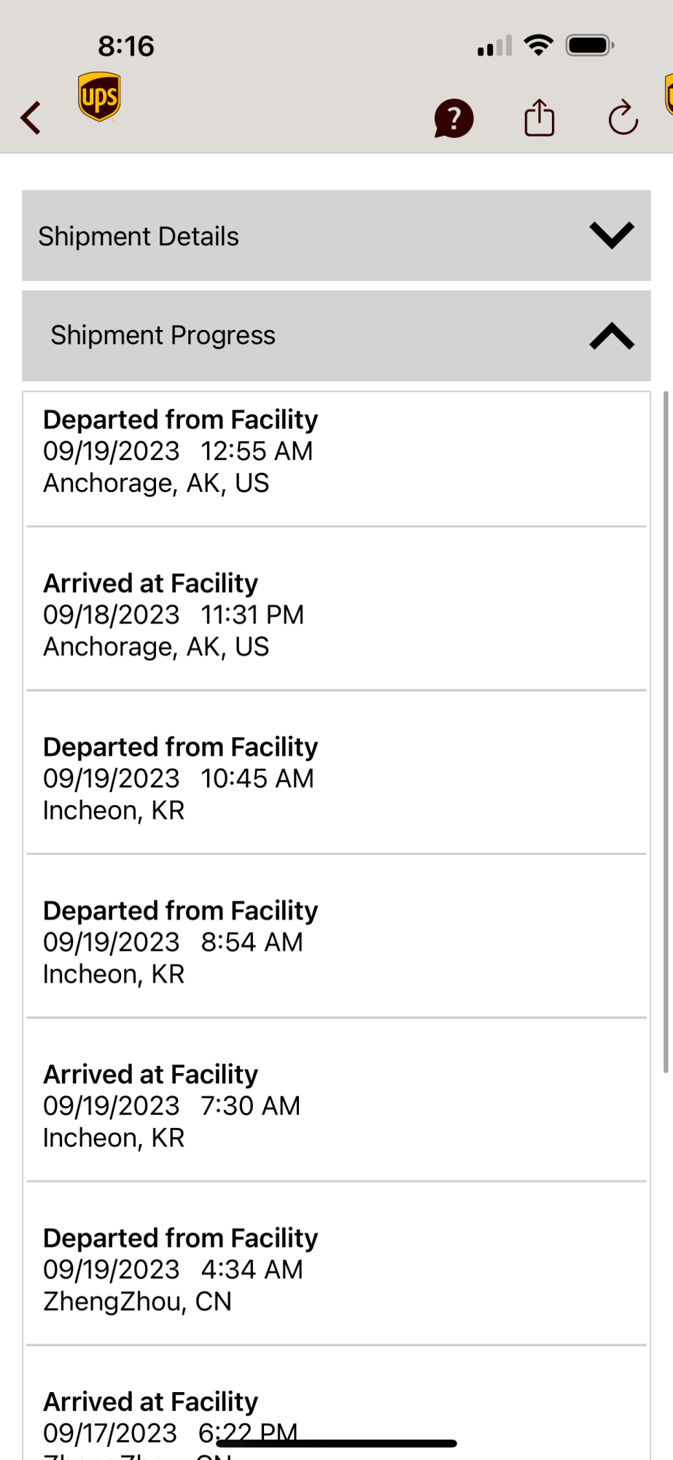673x1460 pixels.
Task: Tap the Shipment Details header label
Action: (139, 237)
